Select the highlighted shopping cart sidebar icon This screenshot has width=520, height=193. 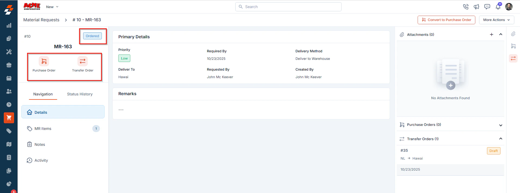(x=9, y=118)
